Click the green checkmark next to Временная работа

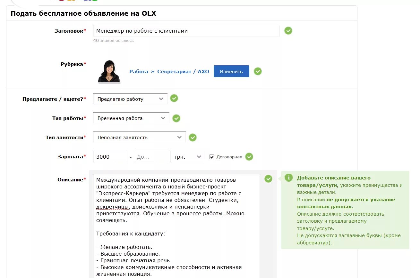point(176,118)
